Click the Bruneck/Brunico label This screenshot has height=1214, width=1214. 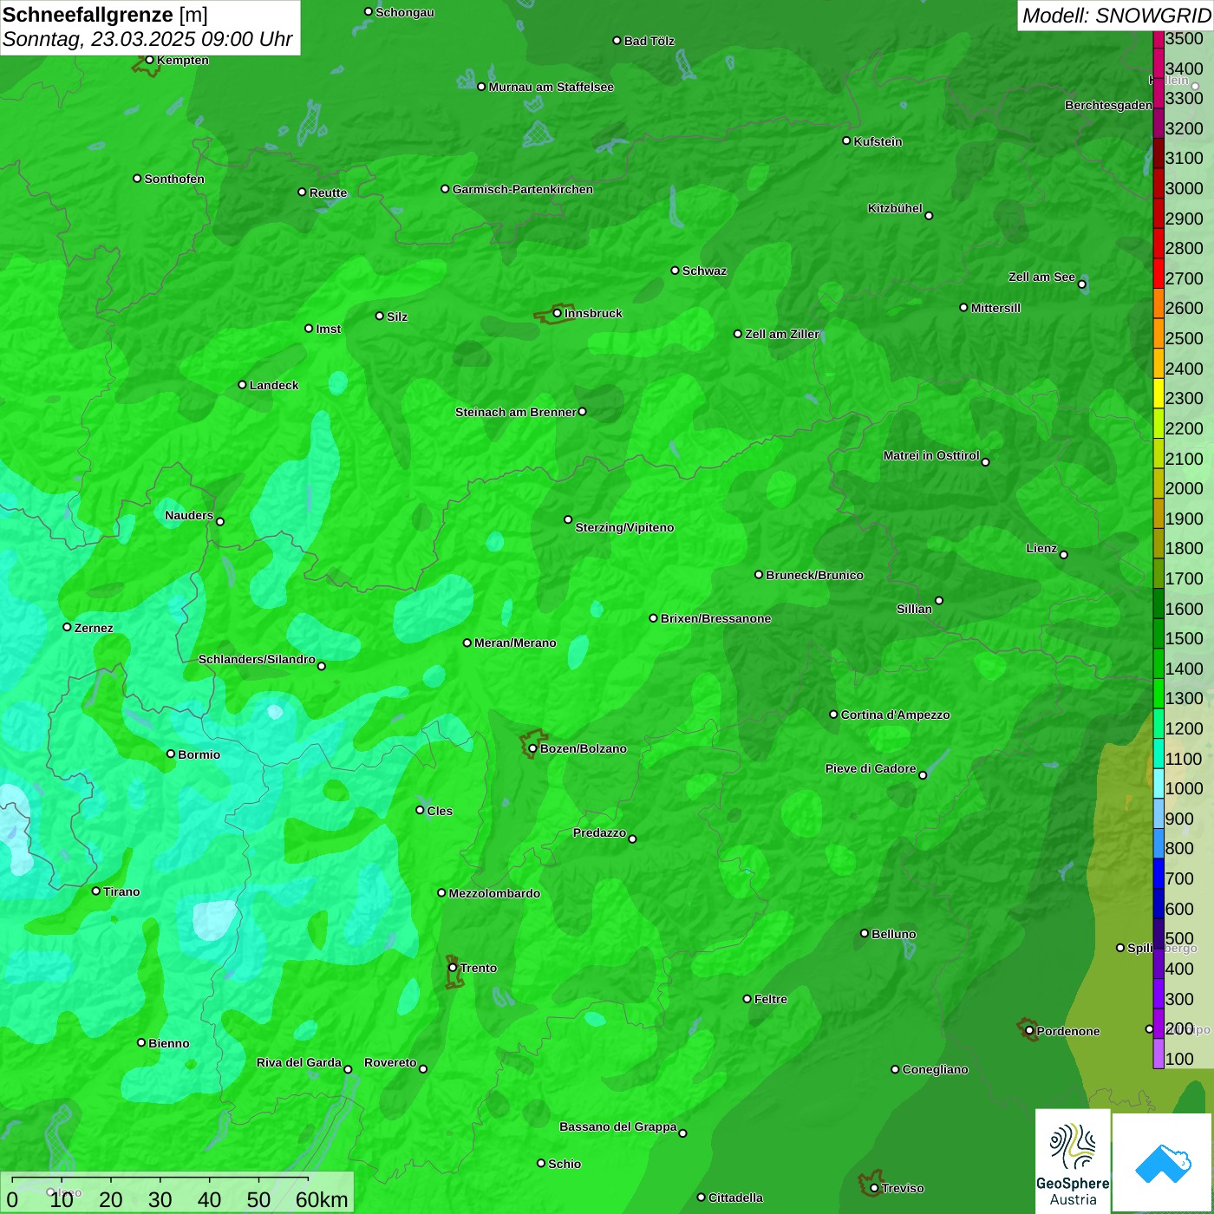coord(814,575)
